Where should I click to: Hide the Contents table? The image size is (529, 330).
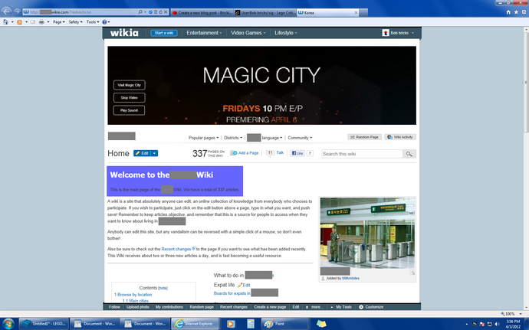(163, 288)
